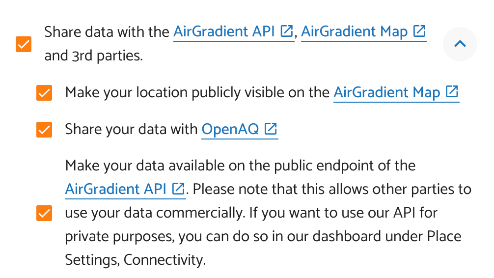Toggle the publicly visible location checkbox
Screen dimensions: 494x278
pos(44,93)
